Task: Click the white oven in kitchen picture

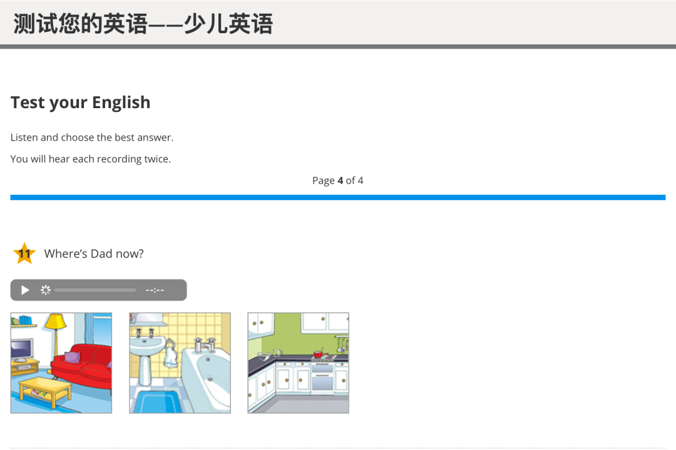Action: 322,378
